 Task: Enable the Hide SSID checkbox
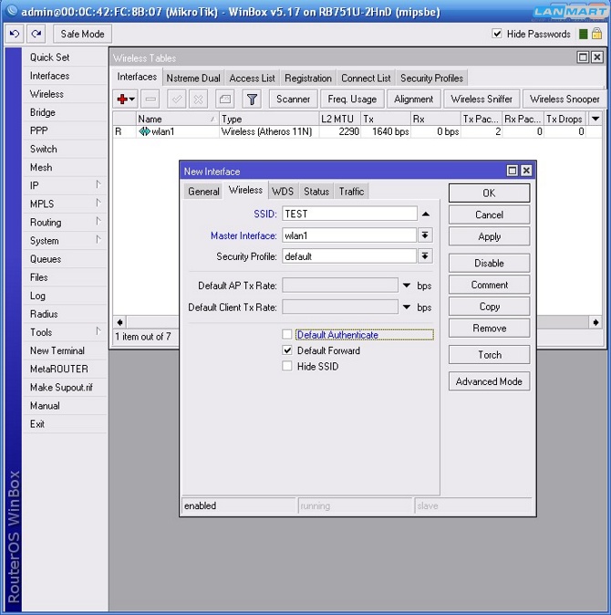tap(287, 366)
